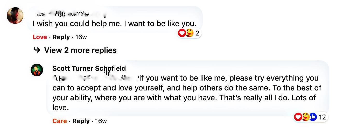The image size is (350, 128).
Task: Click the heart icon on Scott's reply reactions
Action: tap(298, 117)
